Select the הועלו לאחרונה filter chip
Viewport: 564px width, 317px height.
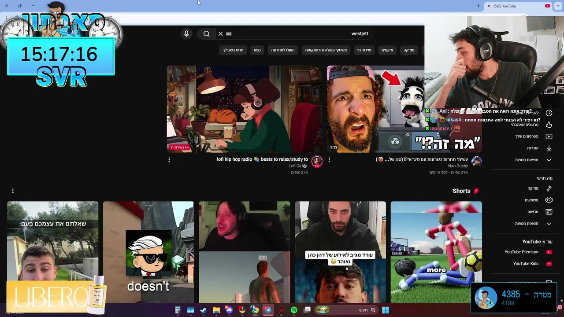(x=283, y=50)
